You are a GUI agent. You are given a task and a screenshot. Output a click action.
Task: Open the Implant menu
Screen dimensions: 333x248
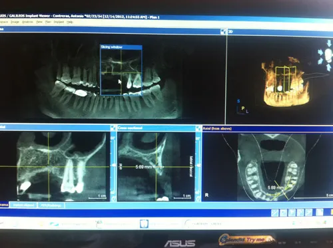point(59,22)
